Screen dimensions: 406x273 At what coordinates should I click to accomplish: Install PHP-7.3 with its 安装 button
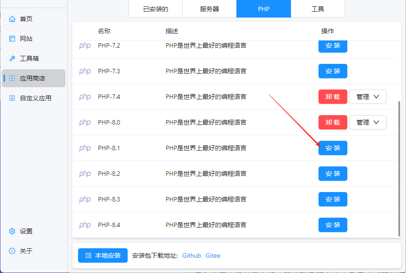(333, 71)
